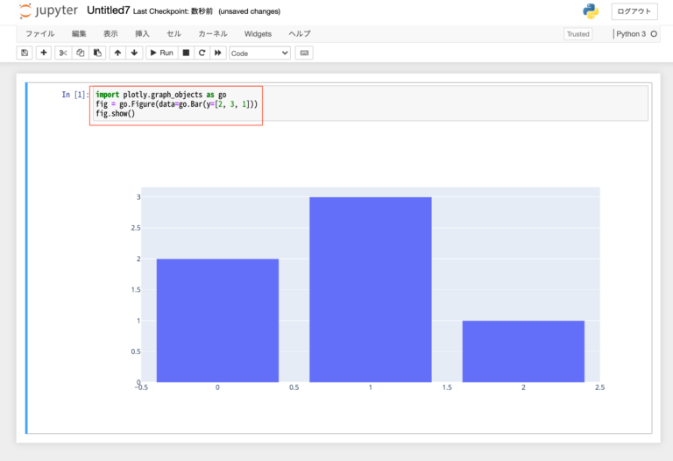Insert a new cell with the plus icon

pos(43,53)
